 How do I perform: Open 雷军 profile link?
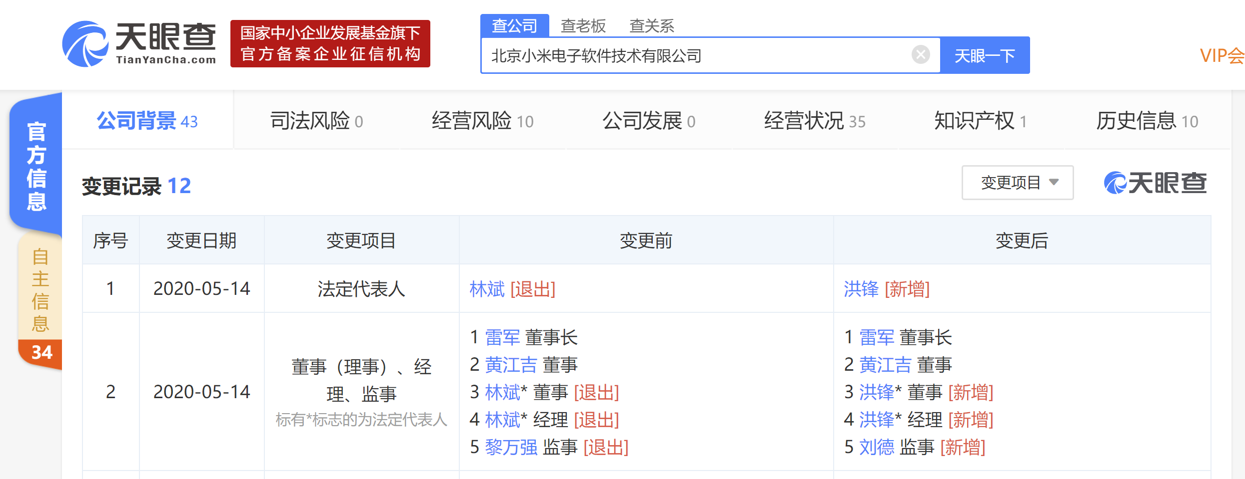click(x=504, y=337)
